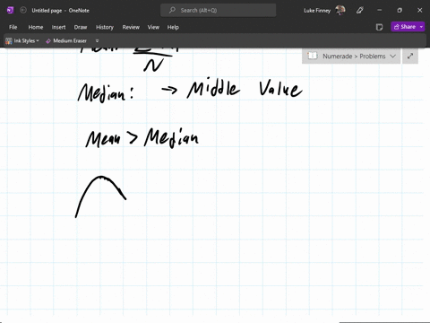Select the Medium Eraser tool
This screenshot has width=430, height=323.
click(x=66, y=40)
